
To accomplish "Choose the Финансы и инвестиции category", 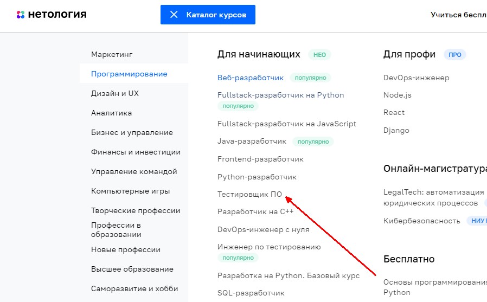I will (x=136, y=152).
